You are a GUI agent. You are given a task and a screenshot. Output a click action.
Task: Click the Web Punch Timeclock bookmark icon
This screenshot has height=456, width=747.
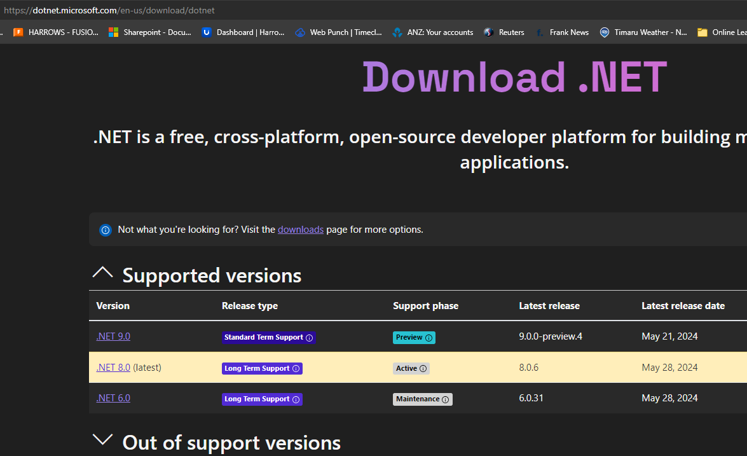click(300, 32)
